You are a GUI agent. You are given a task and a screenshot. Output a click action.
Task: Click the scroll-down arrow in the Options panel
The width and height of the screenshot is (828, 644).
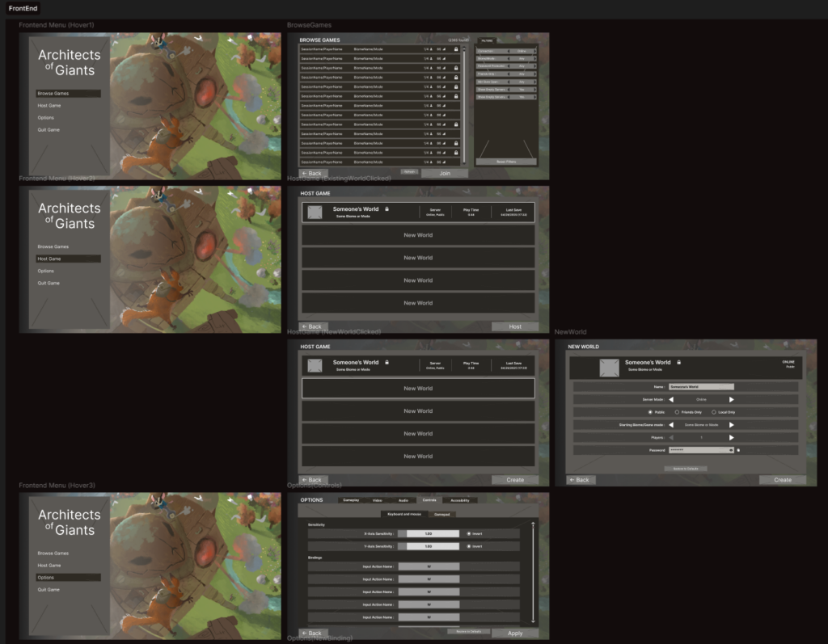click(x=532, y=620)
